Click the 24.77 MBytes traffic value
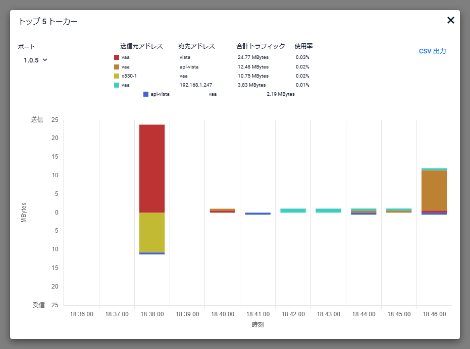Image resolution: width=470 pixels, height=349 pixels. pyautogui.click(x=253, y=57)
